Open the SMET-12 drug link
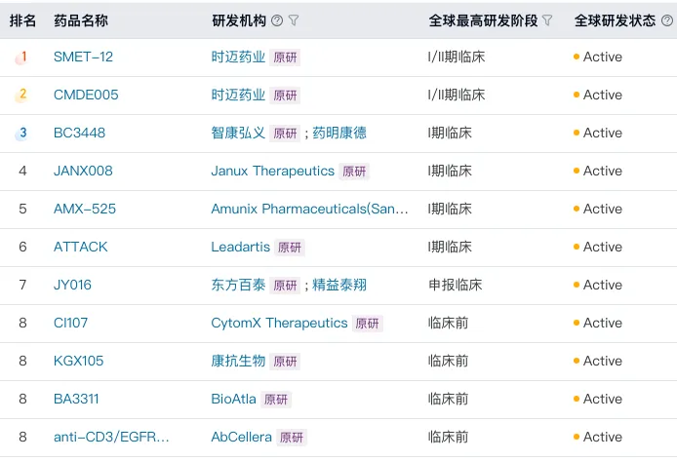 pyautogui.click(x=83, y=58)
